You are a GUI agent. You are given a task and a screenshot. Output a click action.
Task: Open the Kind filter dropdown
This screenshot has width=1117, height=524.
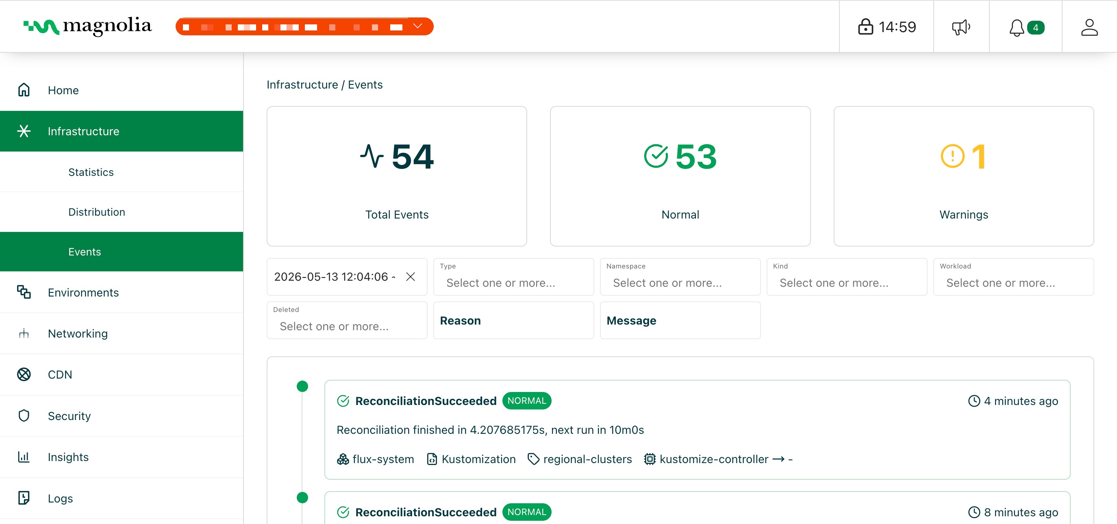846,277
